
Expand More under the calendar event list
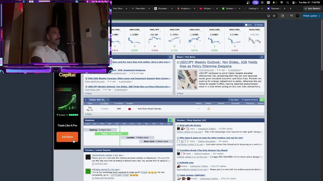88,114
